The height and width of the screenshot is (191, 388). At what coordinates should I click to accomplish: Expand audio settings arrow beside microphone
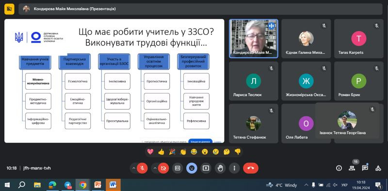point(134,168)
